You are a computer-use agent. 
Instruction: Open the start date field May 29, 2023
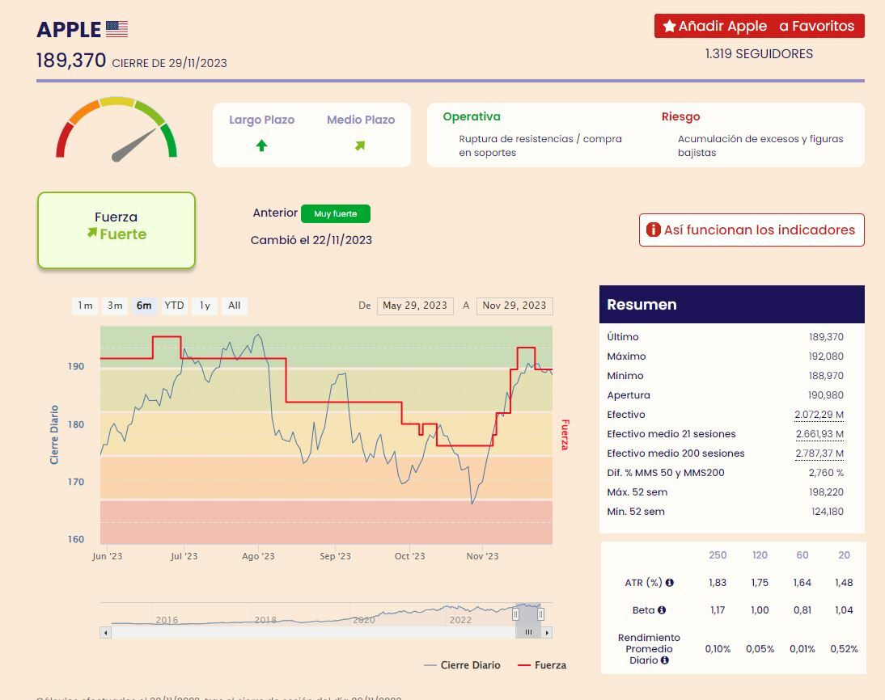(414, 306)
